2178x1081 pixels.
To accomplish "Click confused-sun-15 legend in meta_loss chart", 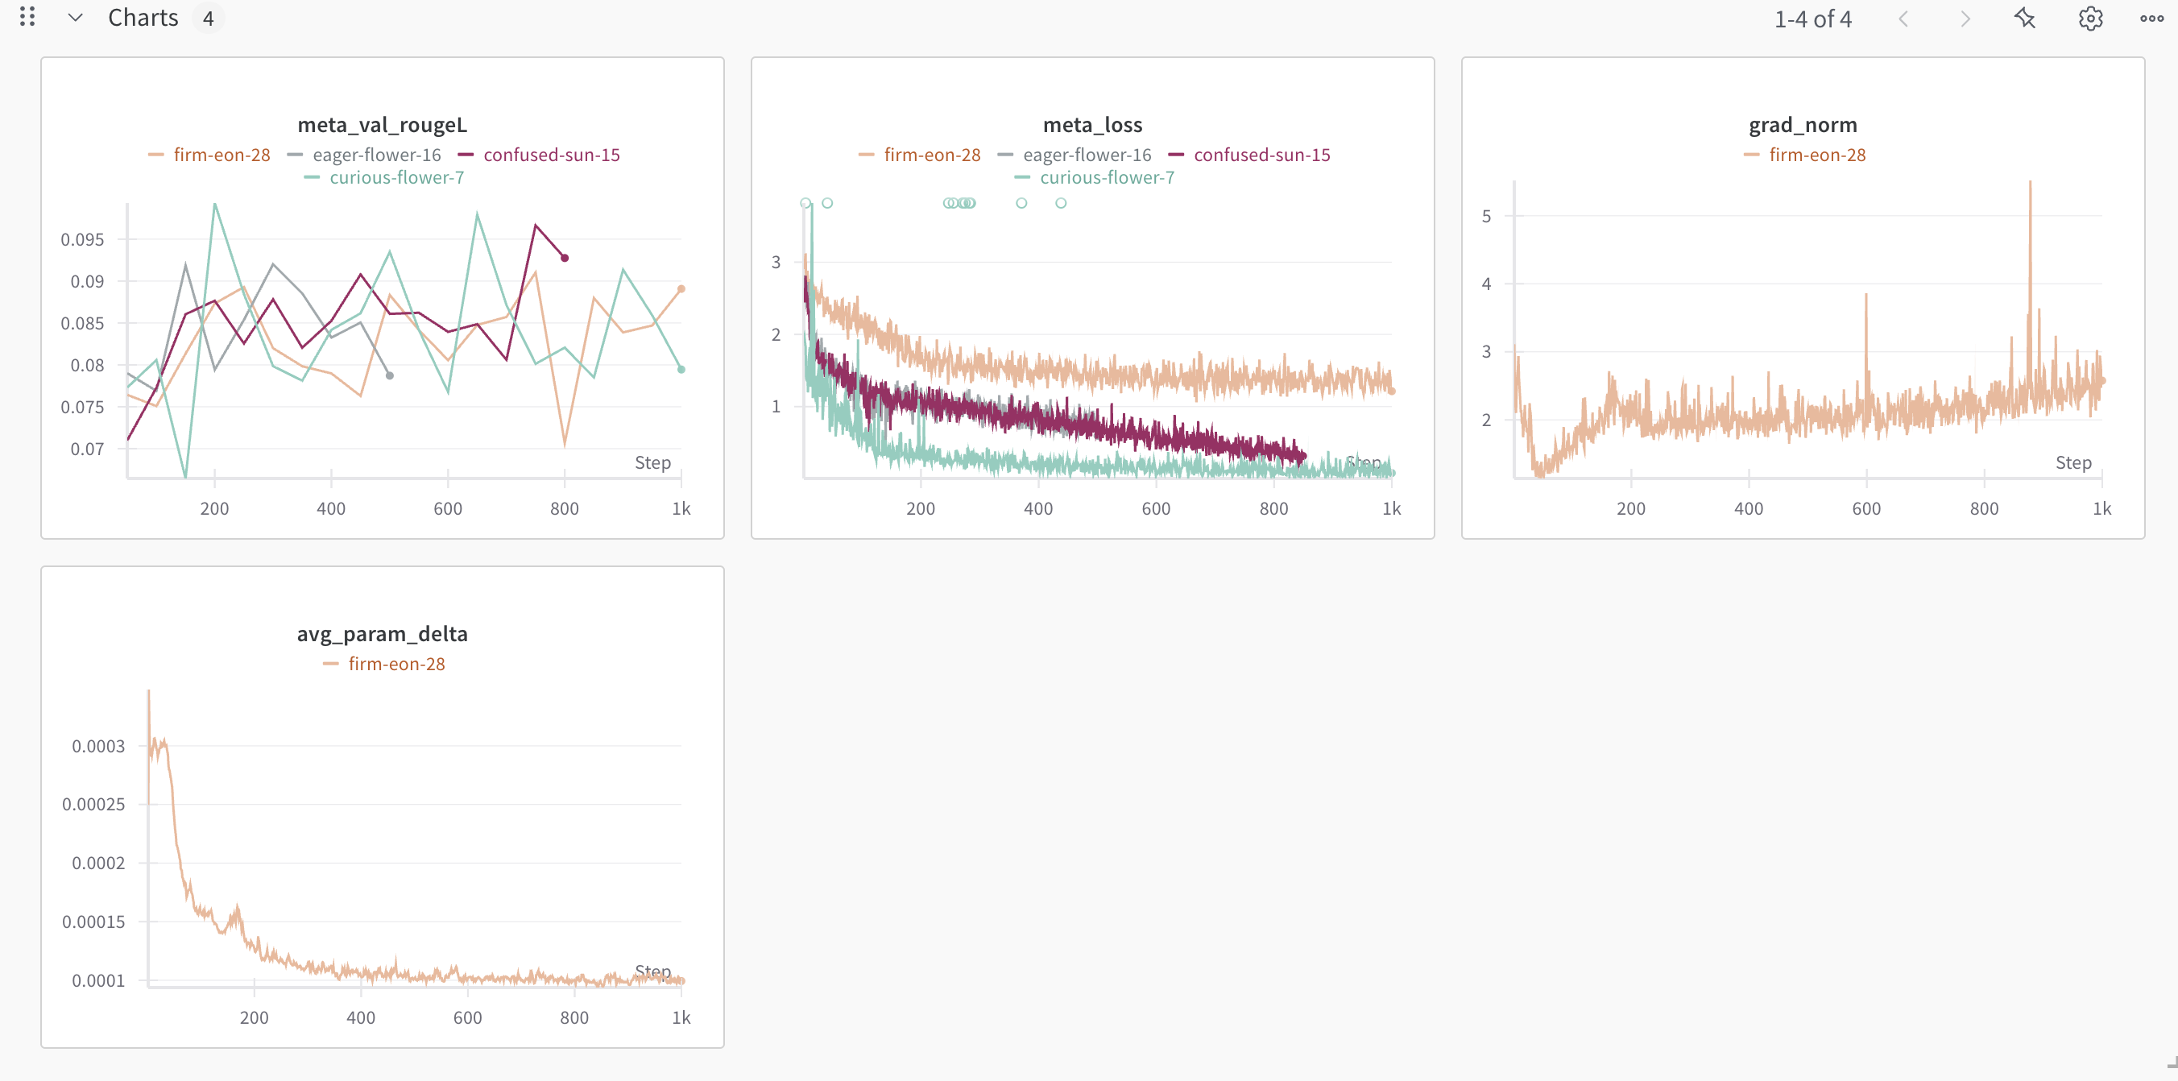I will 1261,155.
